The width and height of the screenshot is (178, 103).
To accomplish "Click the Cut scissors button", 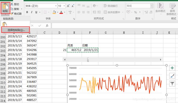I will [15, 4].
